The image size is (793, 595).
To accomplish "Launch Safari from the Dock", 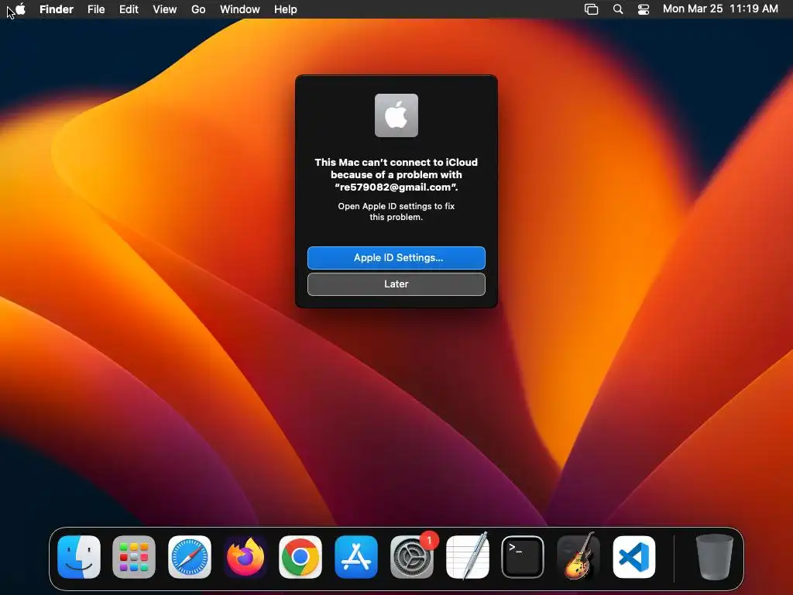I will pyautogui.click(x=190, y=557).
